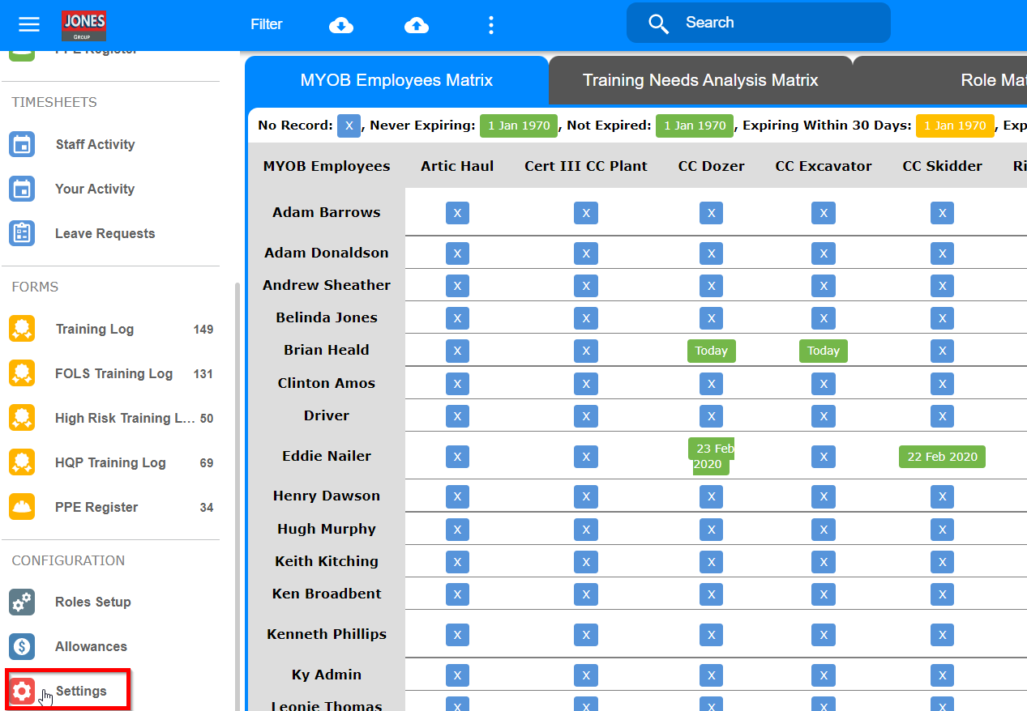The width and height of the screenshot is (1027, 711).
Task: Click the blue No Record legend swatch
Action: (x=349, y=126)
